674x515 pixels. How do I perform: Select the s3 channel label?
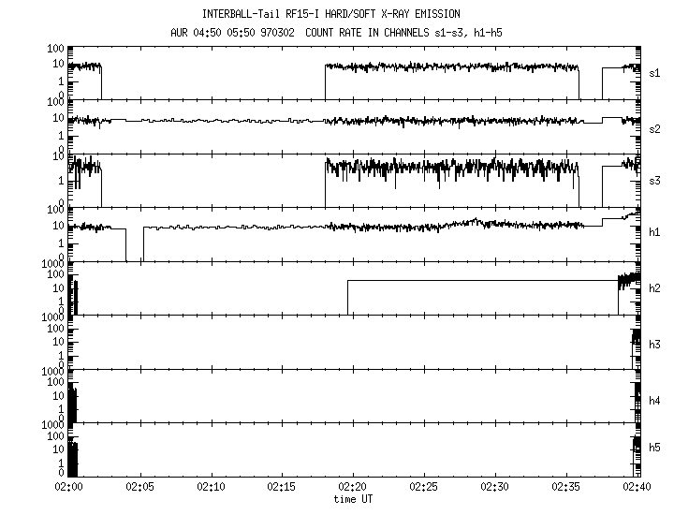654,181
